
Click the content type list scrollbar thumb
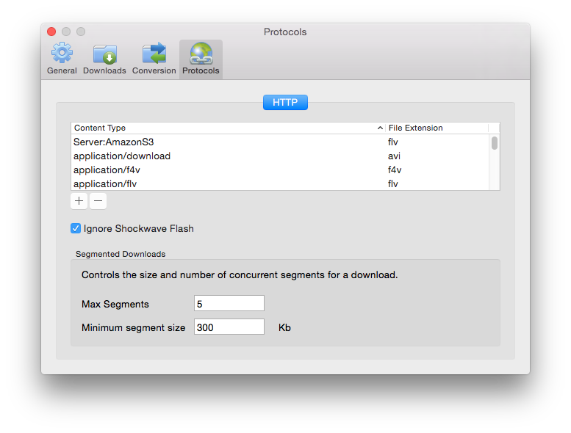494,143
